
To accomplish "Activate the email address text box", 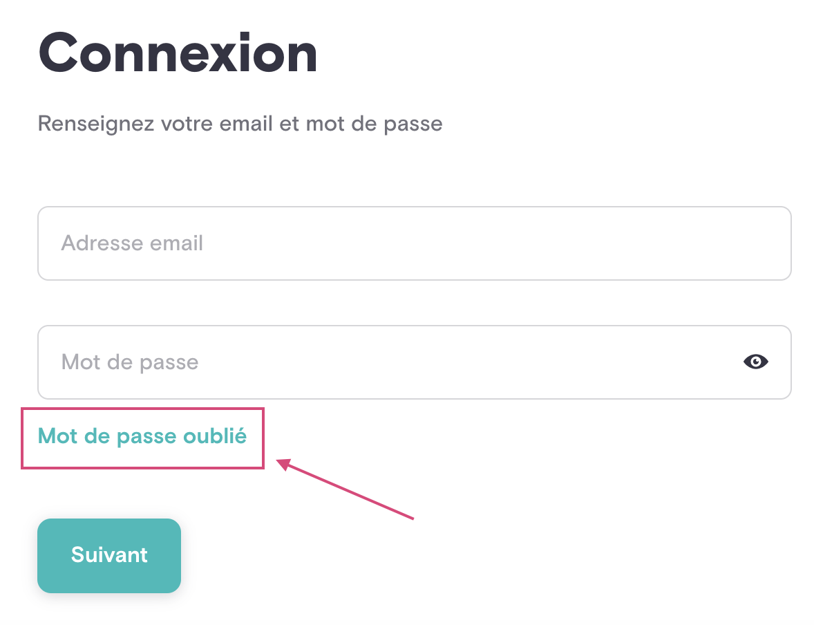I will [x=415, y=243].
